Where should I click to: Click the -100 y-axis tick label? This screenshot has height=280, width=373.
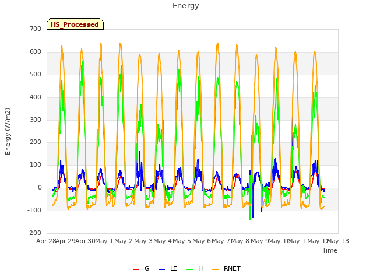coord(34,210)
